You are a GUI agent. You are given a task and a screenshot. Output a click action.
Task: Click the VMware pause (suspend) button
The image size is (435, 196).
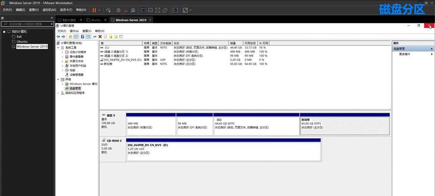click(95, 10)
